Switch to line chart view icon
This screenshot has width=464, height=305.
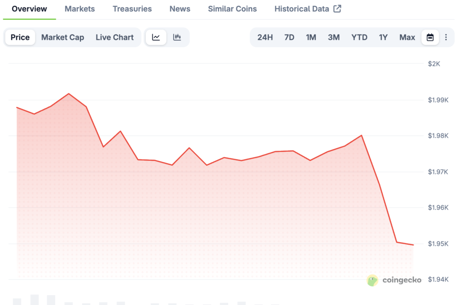point(156,38)
